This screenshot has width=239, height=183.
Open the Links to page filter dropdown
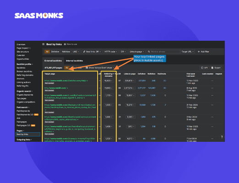[137, 52]
